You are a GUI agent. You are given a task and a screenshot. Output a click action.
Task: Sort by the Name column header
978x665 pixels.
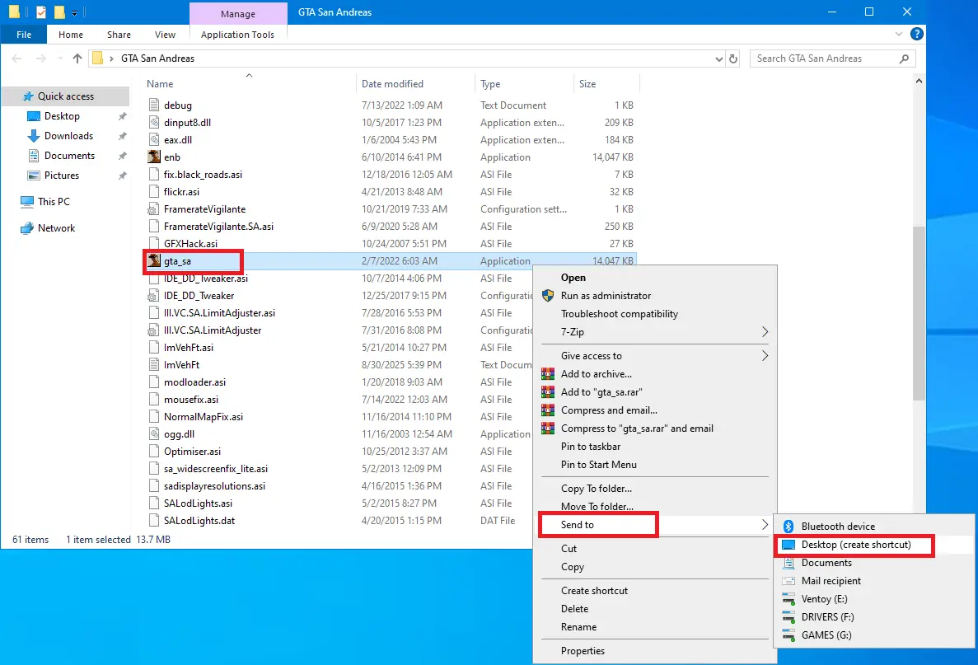[250, 83]
